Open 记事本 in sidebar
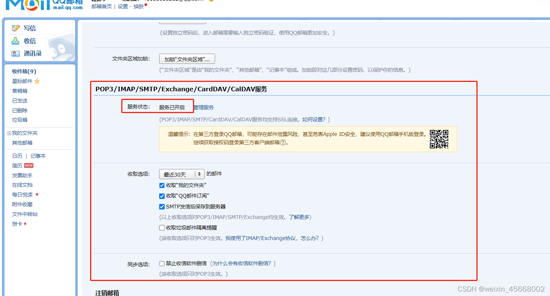550x296 pixels. tap(38, 156)
